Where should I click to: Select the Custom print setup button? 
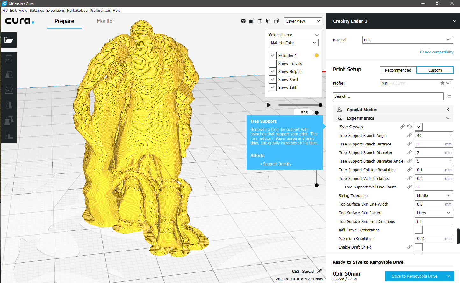[435, 70]
